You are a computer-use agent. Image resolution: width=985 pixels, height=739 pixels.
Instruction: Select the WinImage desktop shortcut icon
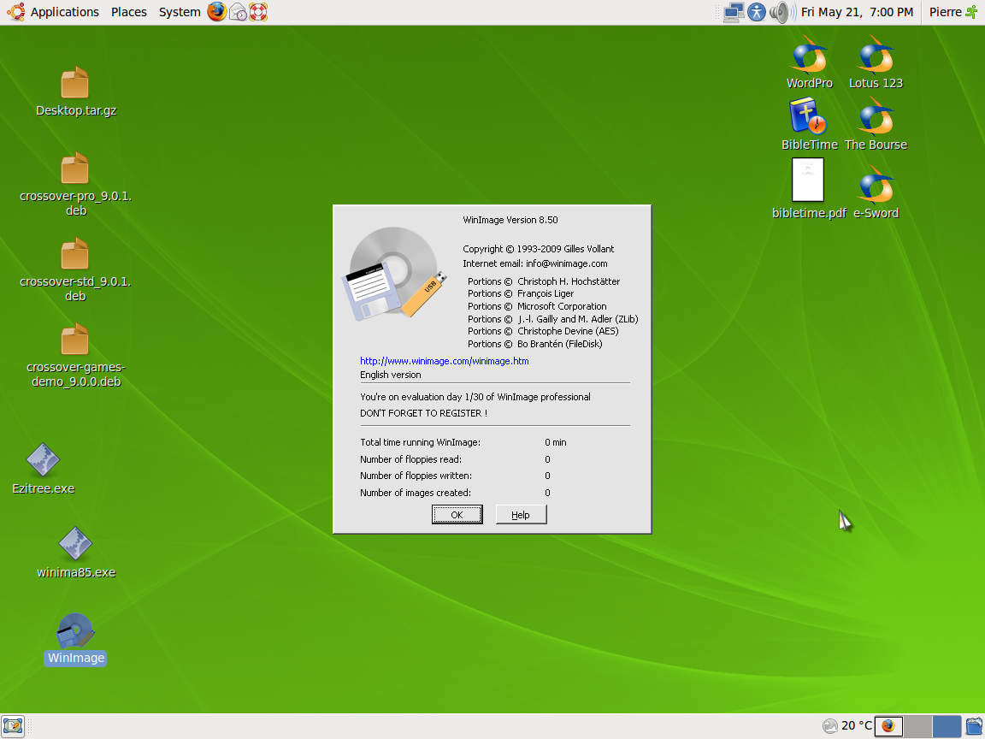75,632
